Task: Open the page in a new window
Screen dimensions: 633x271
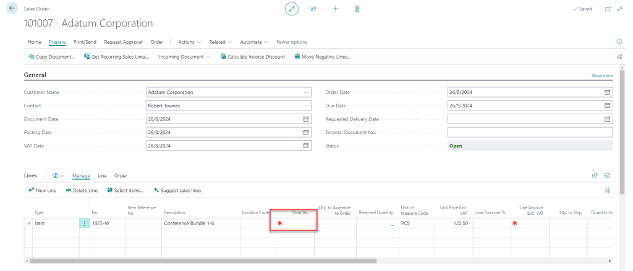Action: pos(607,9)
